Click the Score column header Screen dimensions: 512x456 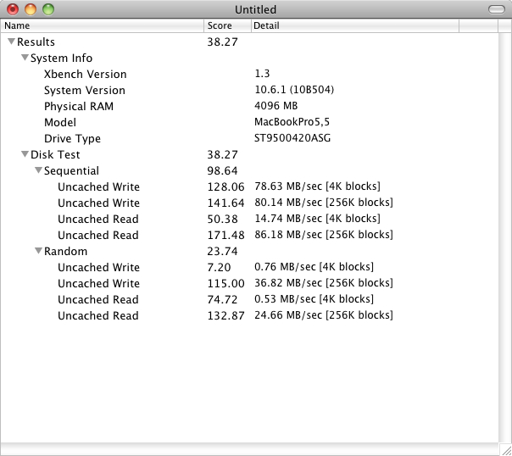[227, 25]
